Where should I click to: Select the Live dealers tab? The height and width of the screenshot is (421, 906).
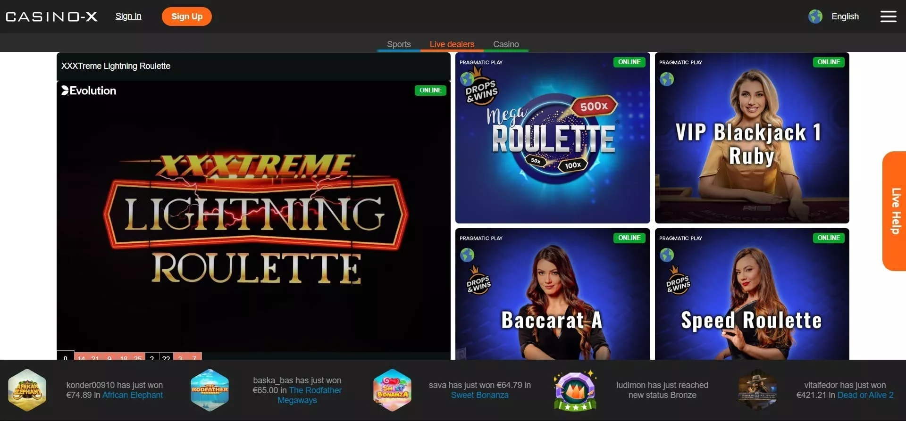(x=452, y=44)
